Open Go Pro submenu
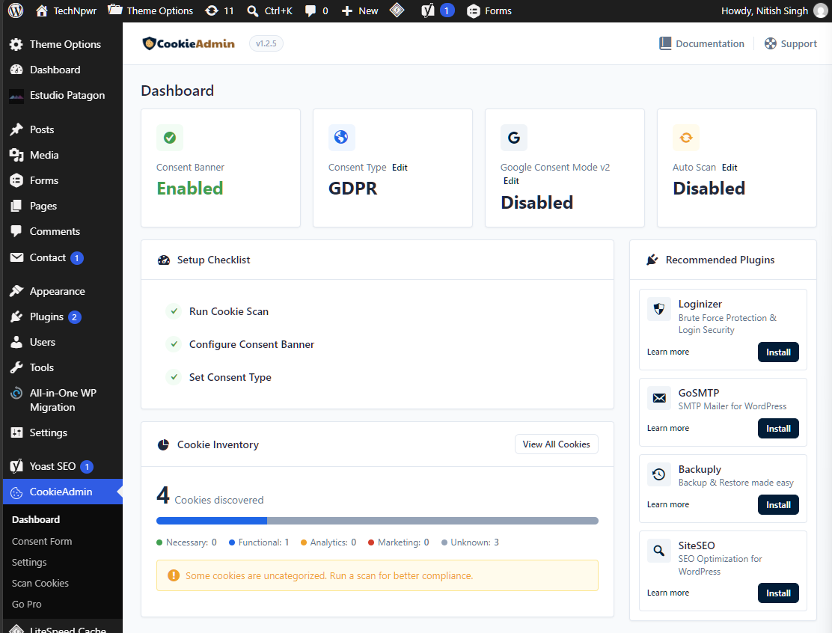 click(x=26, y=605)
